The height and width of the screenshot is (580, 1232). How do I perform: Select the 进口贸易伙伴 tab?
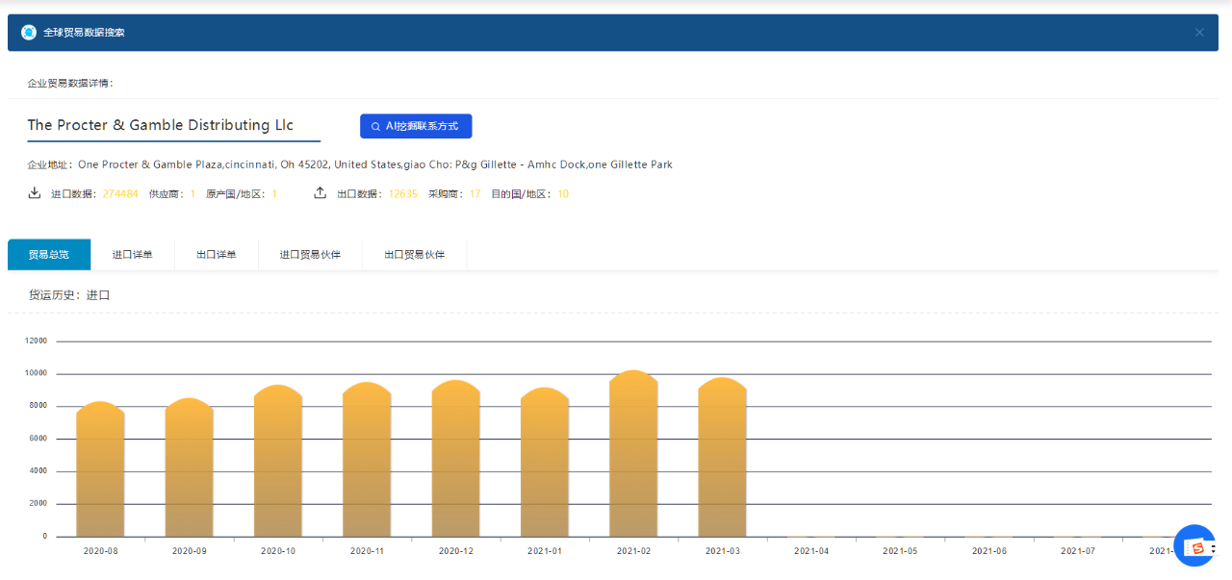(x=310, y=255)
